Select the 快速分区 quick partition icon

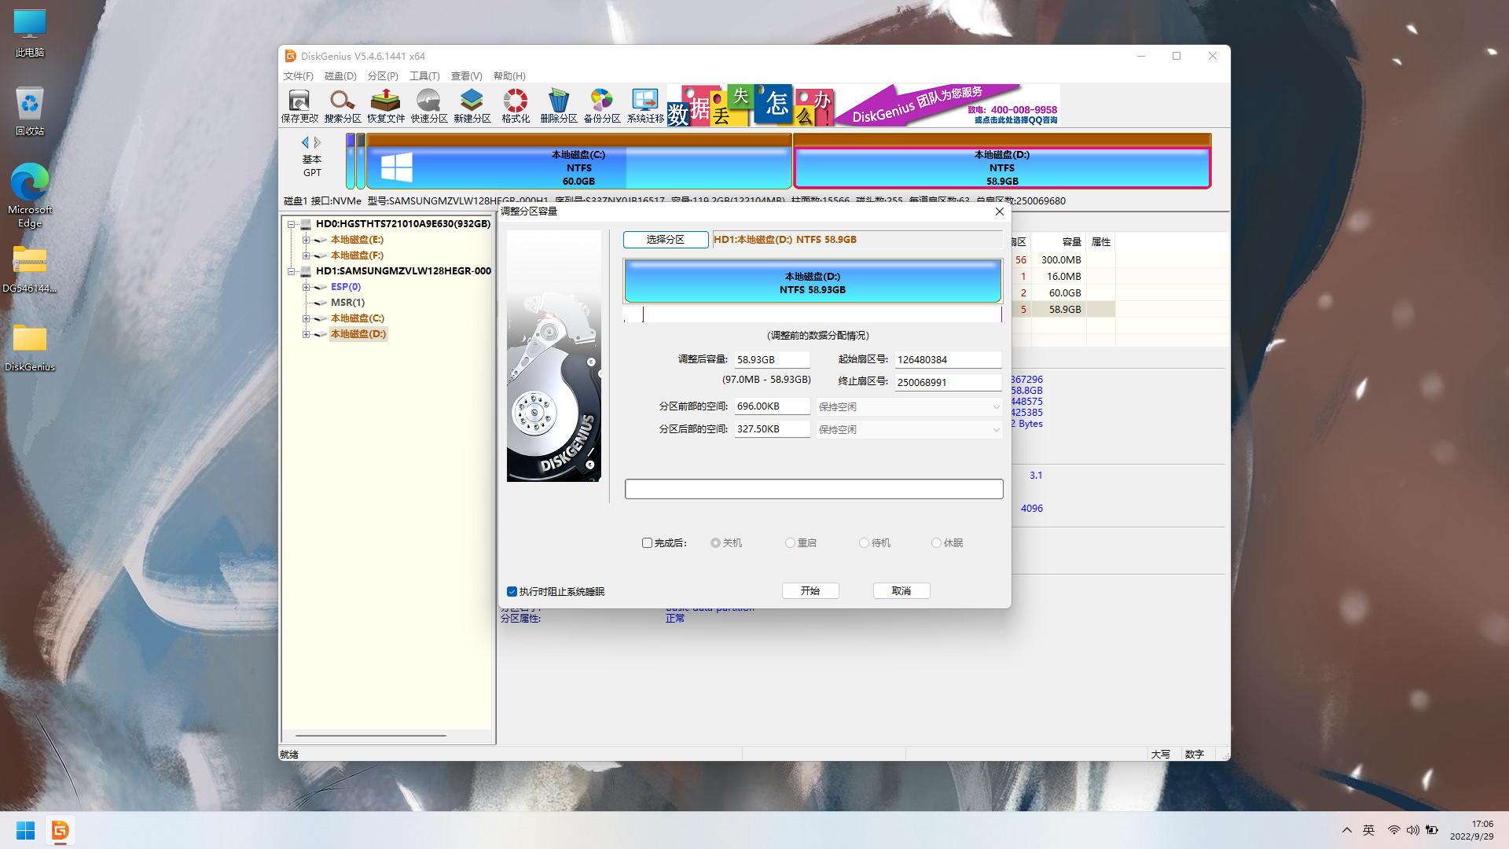(x=429, y=105)
